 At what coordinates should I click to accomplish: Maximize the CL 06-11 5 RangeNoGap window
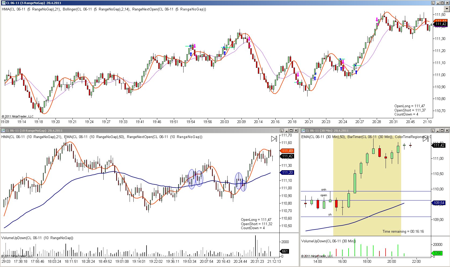pyautogui.click(x=442, y=3)
